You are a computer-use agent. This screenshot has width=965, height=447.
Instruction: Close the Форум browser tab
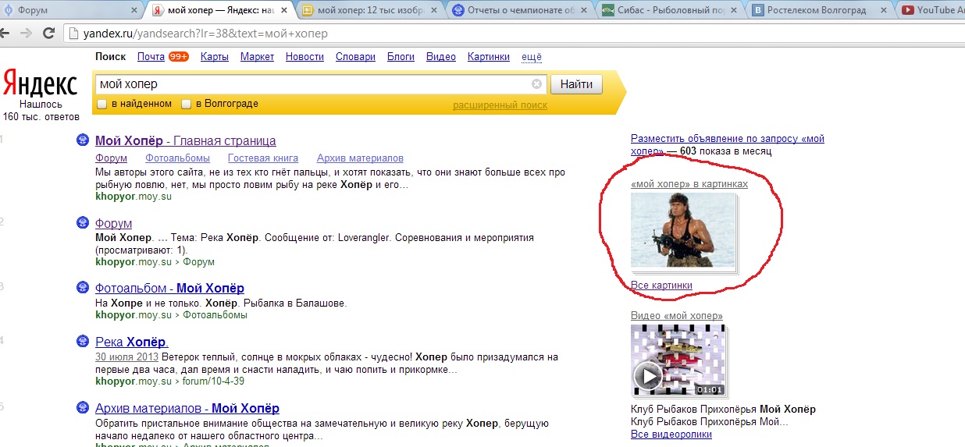coord(134,10)
